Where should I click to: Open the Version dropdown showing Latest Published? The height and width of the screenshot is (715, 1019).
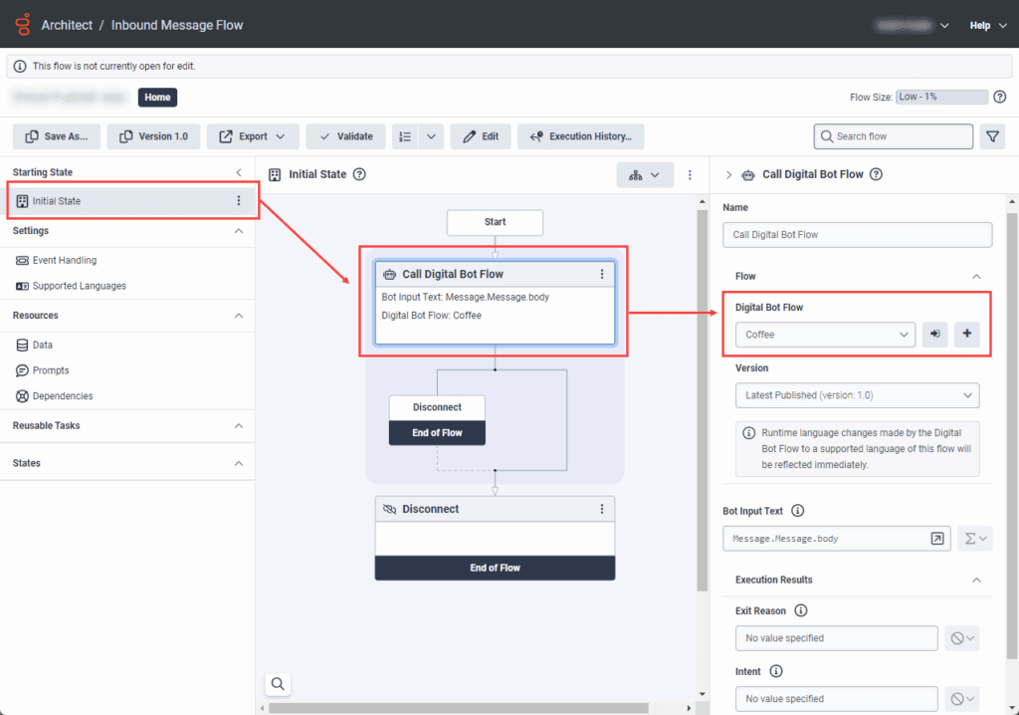coord(857,395)
